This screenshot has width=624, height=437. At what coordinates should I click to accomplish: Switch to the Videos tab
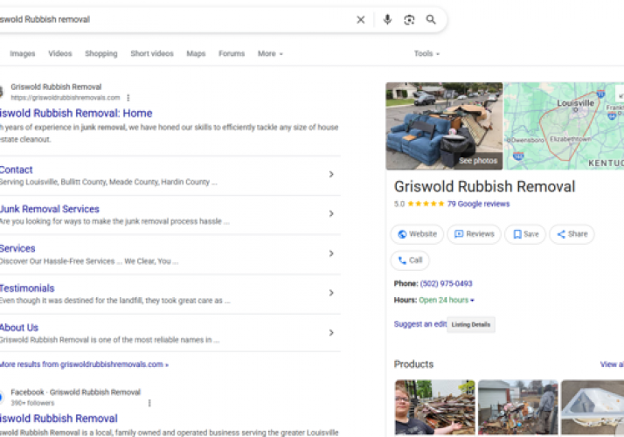[60, 53]
